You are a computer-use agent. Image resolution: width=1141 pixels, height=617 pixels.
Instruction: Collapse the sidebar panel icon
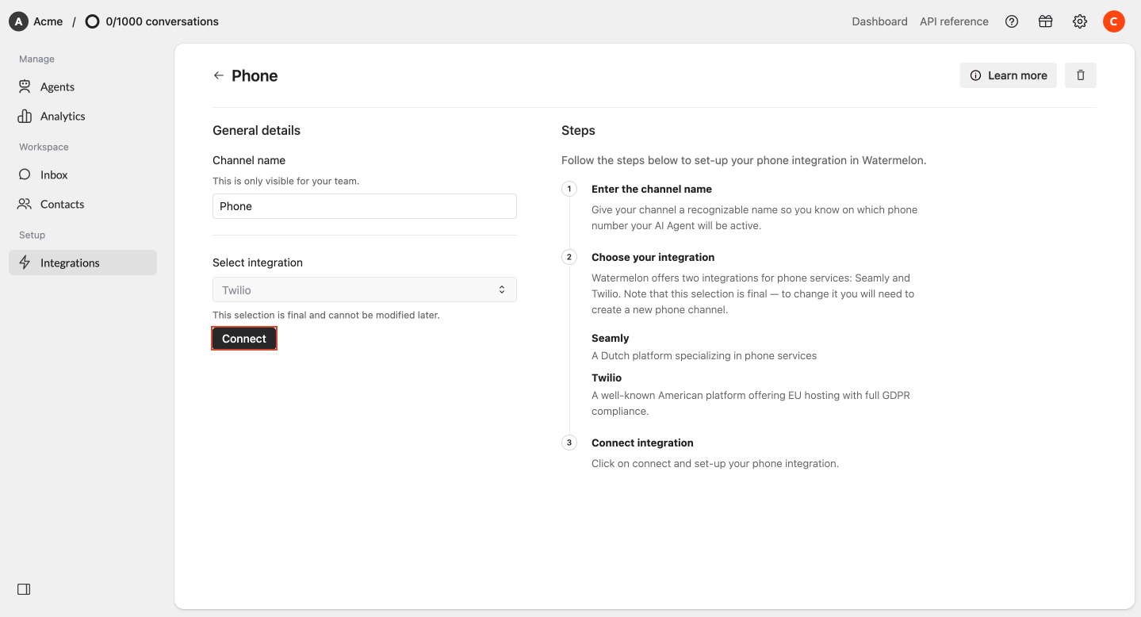[x=24, y=589]
